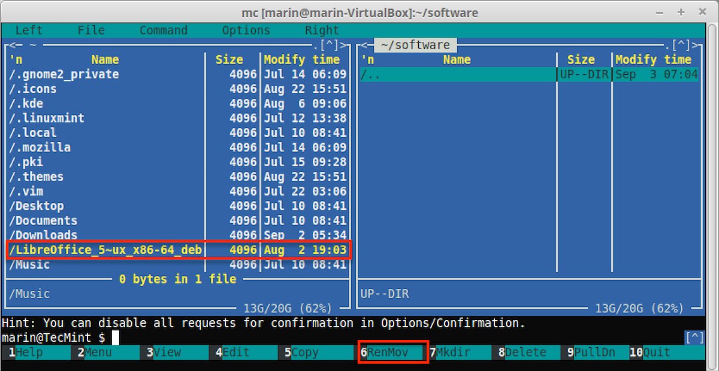
Task: Open the File menu
Action: (x=91, y=31)
